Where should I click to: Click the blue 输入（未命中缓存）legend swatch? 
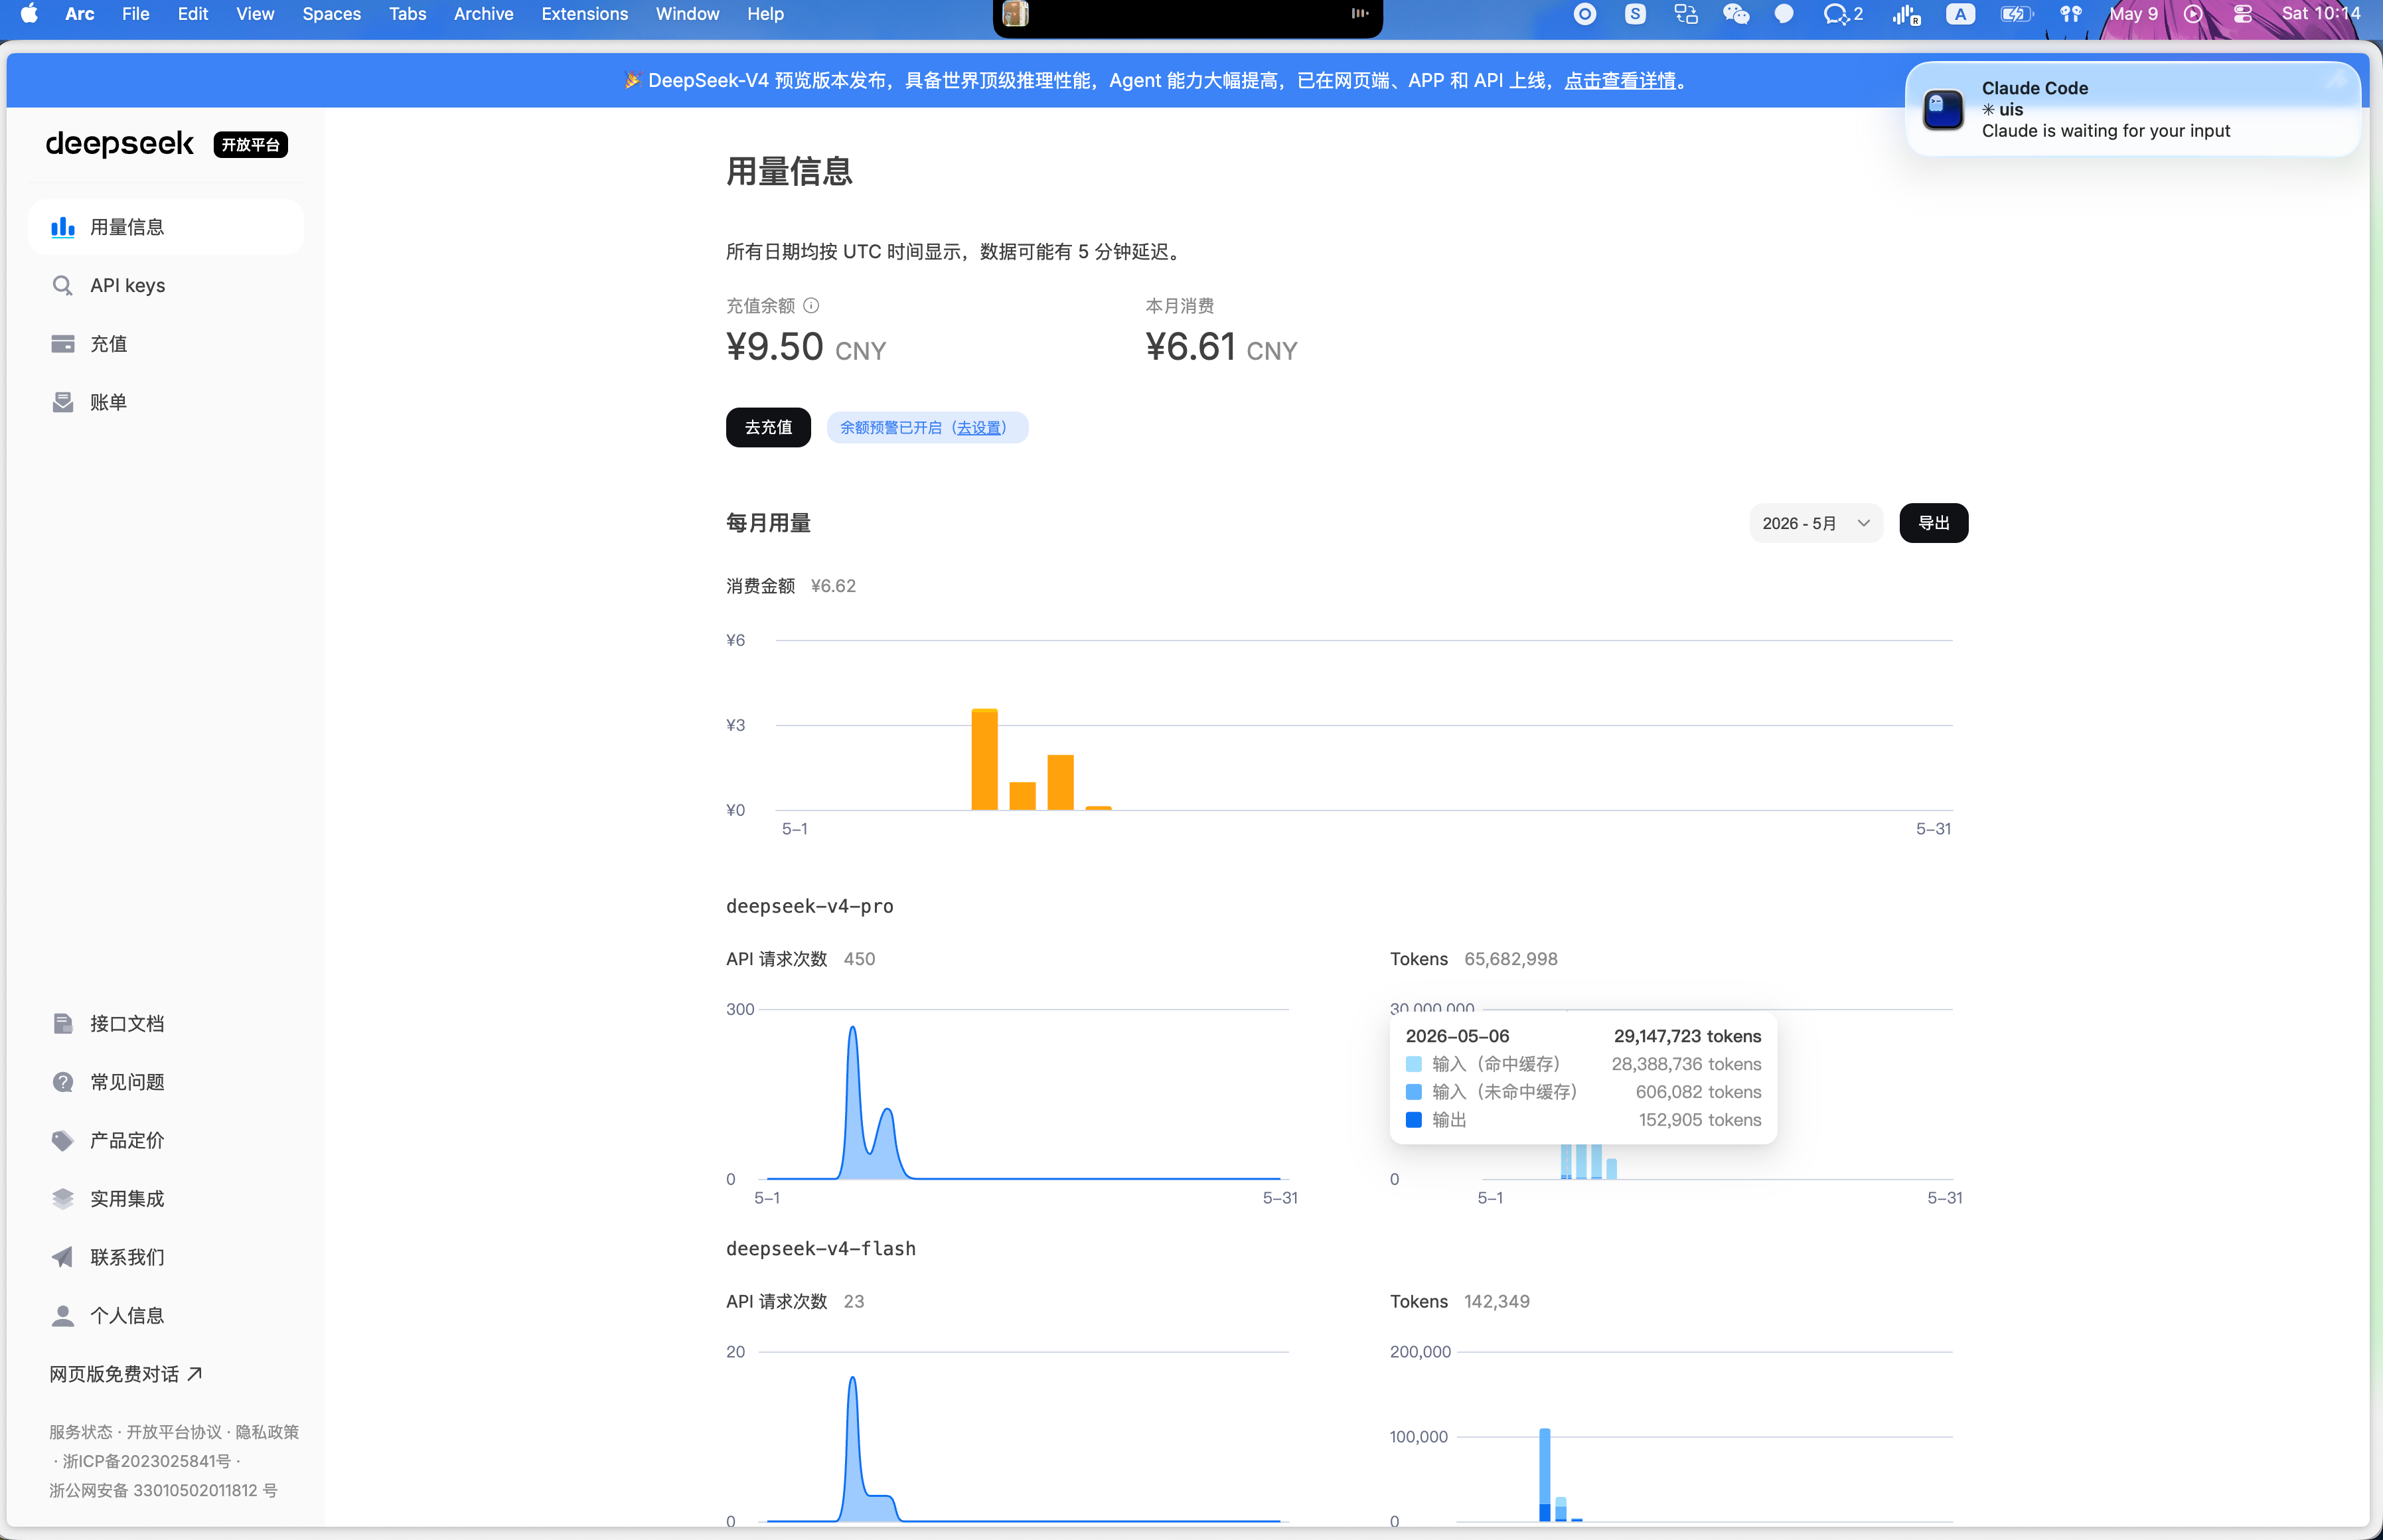point(1414,1092)
